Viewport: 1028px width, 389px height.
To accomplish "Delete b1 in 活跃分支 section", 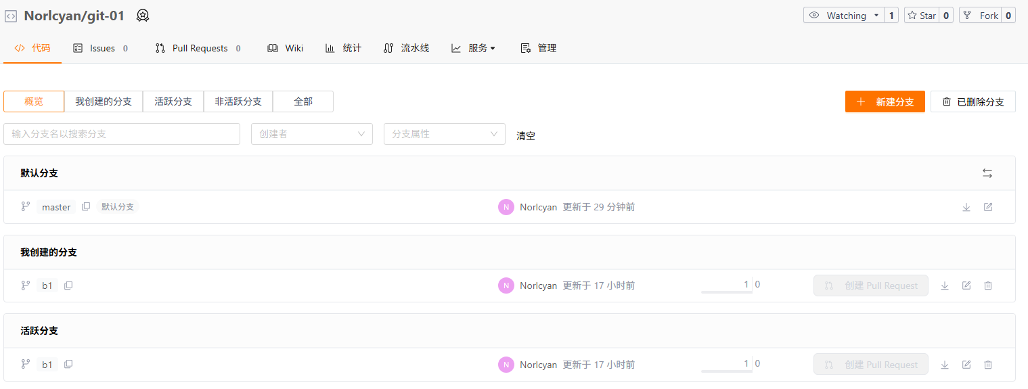I will (988, 365).
